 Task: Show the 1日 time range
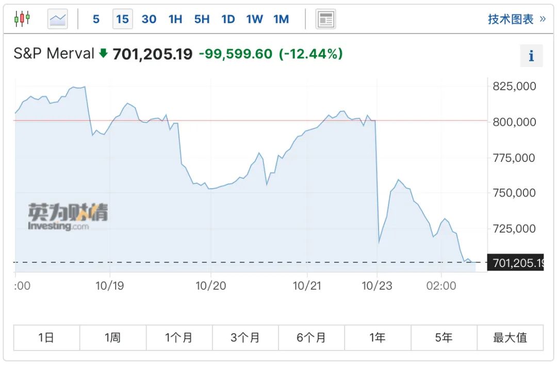tap(46, 338)
